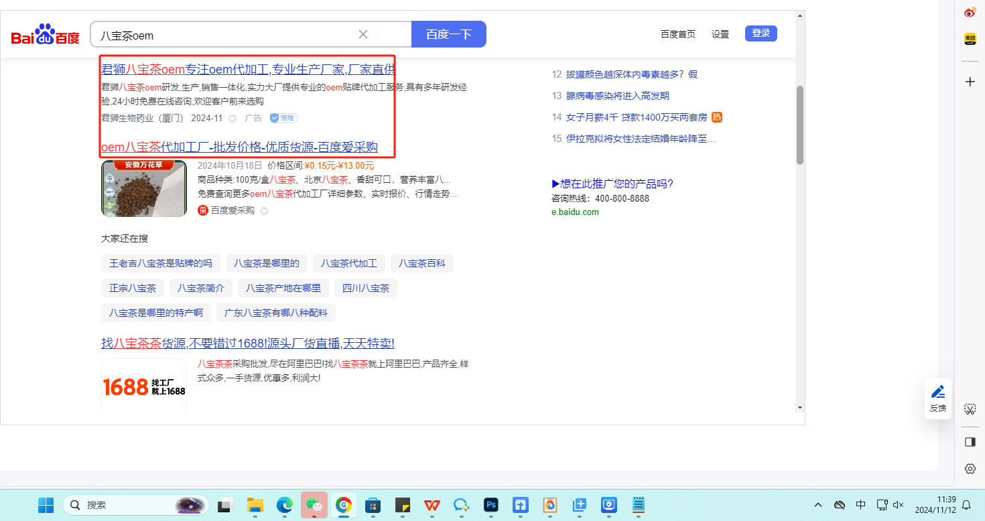Image resolution: width=985 pixels, height=521 pixels.
Task: Open sidebar settings gear icon
Action: 970,469
